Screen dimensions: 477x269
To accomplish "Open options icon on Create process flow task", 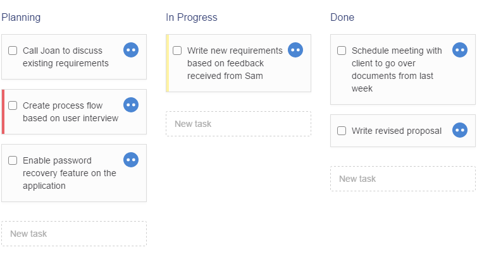I will click(131, 105).
